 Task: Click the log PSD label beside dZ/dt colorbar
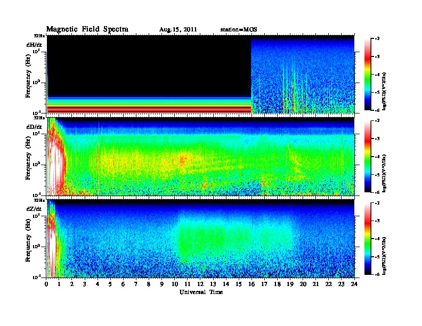tap(384, 256)
